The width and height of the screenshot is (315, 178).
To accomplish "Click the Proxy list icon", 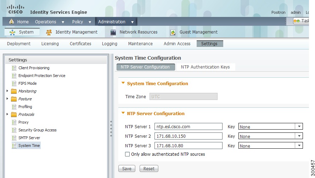I will (x=14, y=122).
